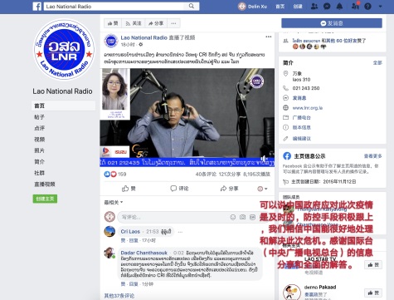
Task: Open the www.lnr.org.la website link
Action: [308, 108]
